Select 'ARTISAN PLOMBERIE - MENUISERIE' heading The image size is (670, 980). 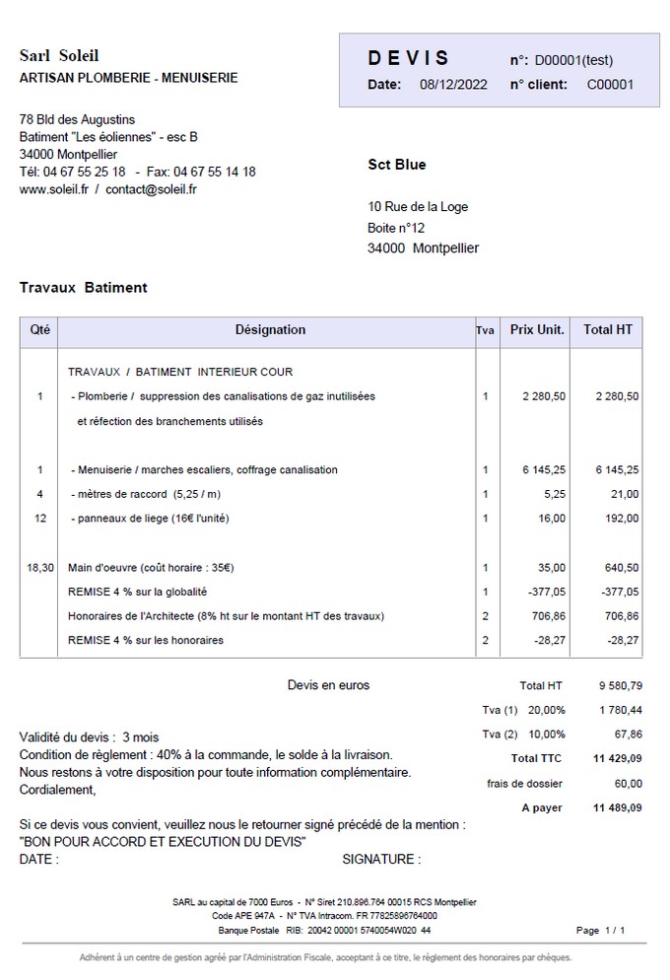pyautogui.click(x=129, y=78)
